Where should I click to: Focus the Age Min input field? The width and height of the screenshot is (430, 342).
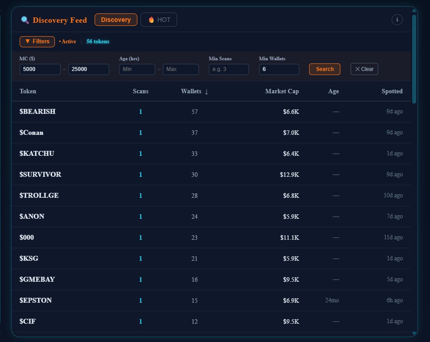pos(137,69)
